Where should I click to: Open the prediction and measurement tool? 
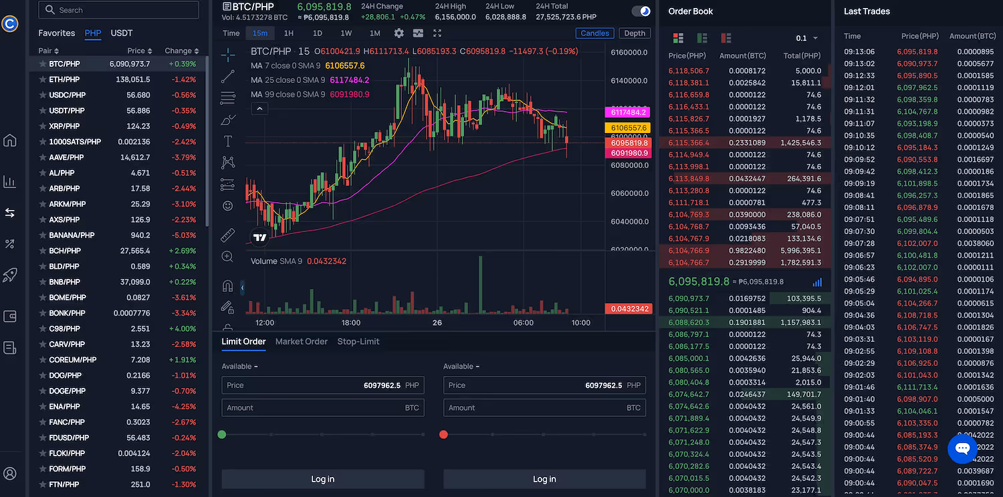tap(228, 185)
